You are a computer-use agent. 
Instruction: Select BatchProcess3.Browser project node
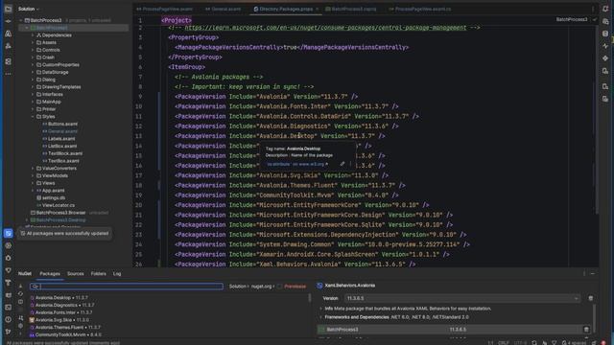coord(60,213)
